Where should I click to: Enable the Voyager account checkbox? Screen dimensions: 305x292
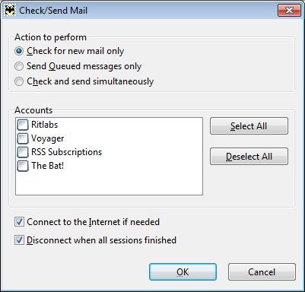(x=23, y=138)
